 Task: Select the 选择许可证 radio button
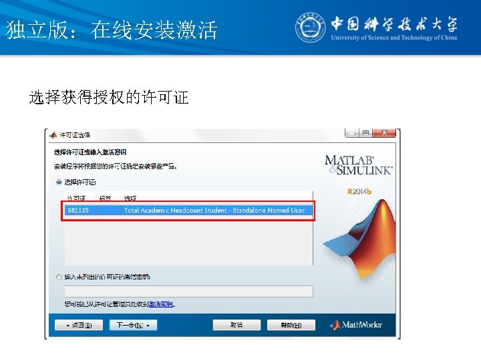(59, 183)
